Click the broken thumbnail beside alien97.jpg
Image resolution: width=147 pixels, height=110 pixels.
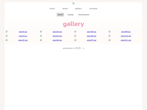75,40
